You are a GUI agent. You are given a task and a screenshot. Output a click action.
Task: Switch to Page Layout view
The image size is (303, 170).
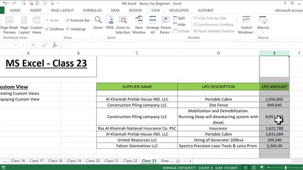click(x=24, y=25)
